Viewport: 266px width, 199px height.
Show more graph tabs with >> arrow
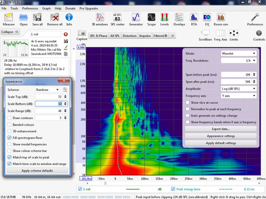click(172, 36)
